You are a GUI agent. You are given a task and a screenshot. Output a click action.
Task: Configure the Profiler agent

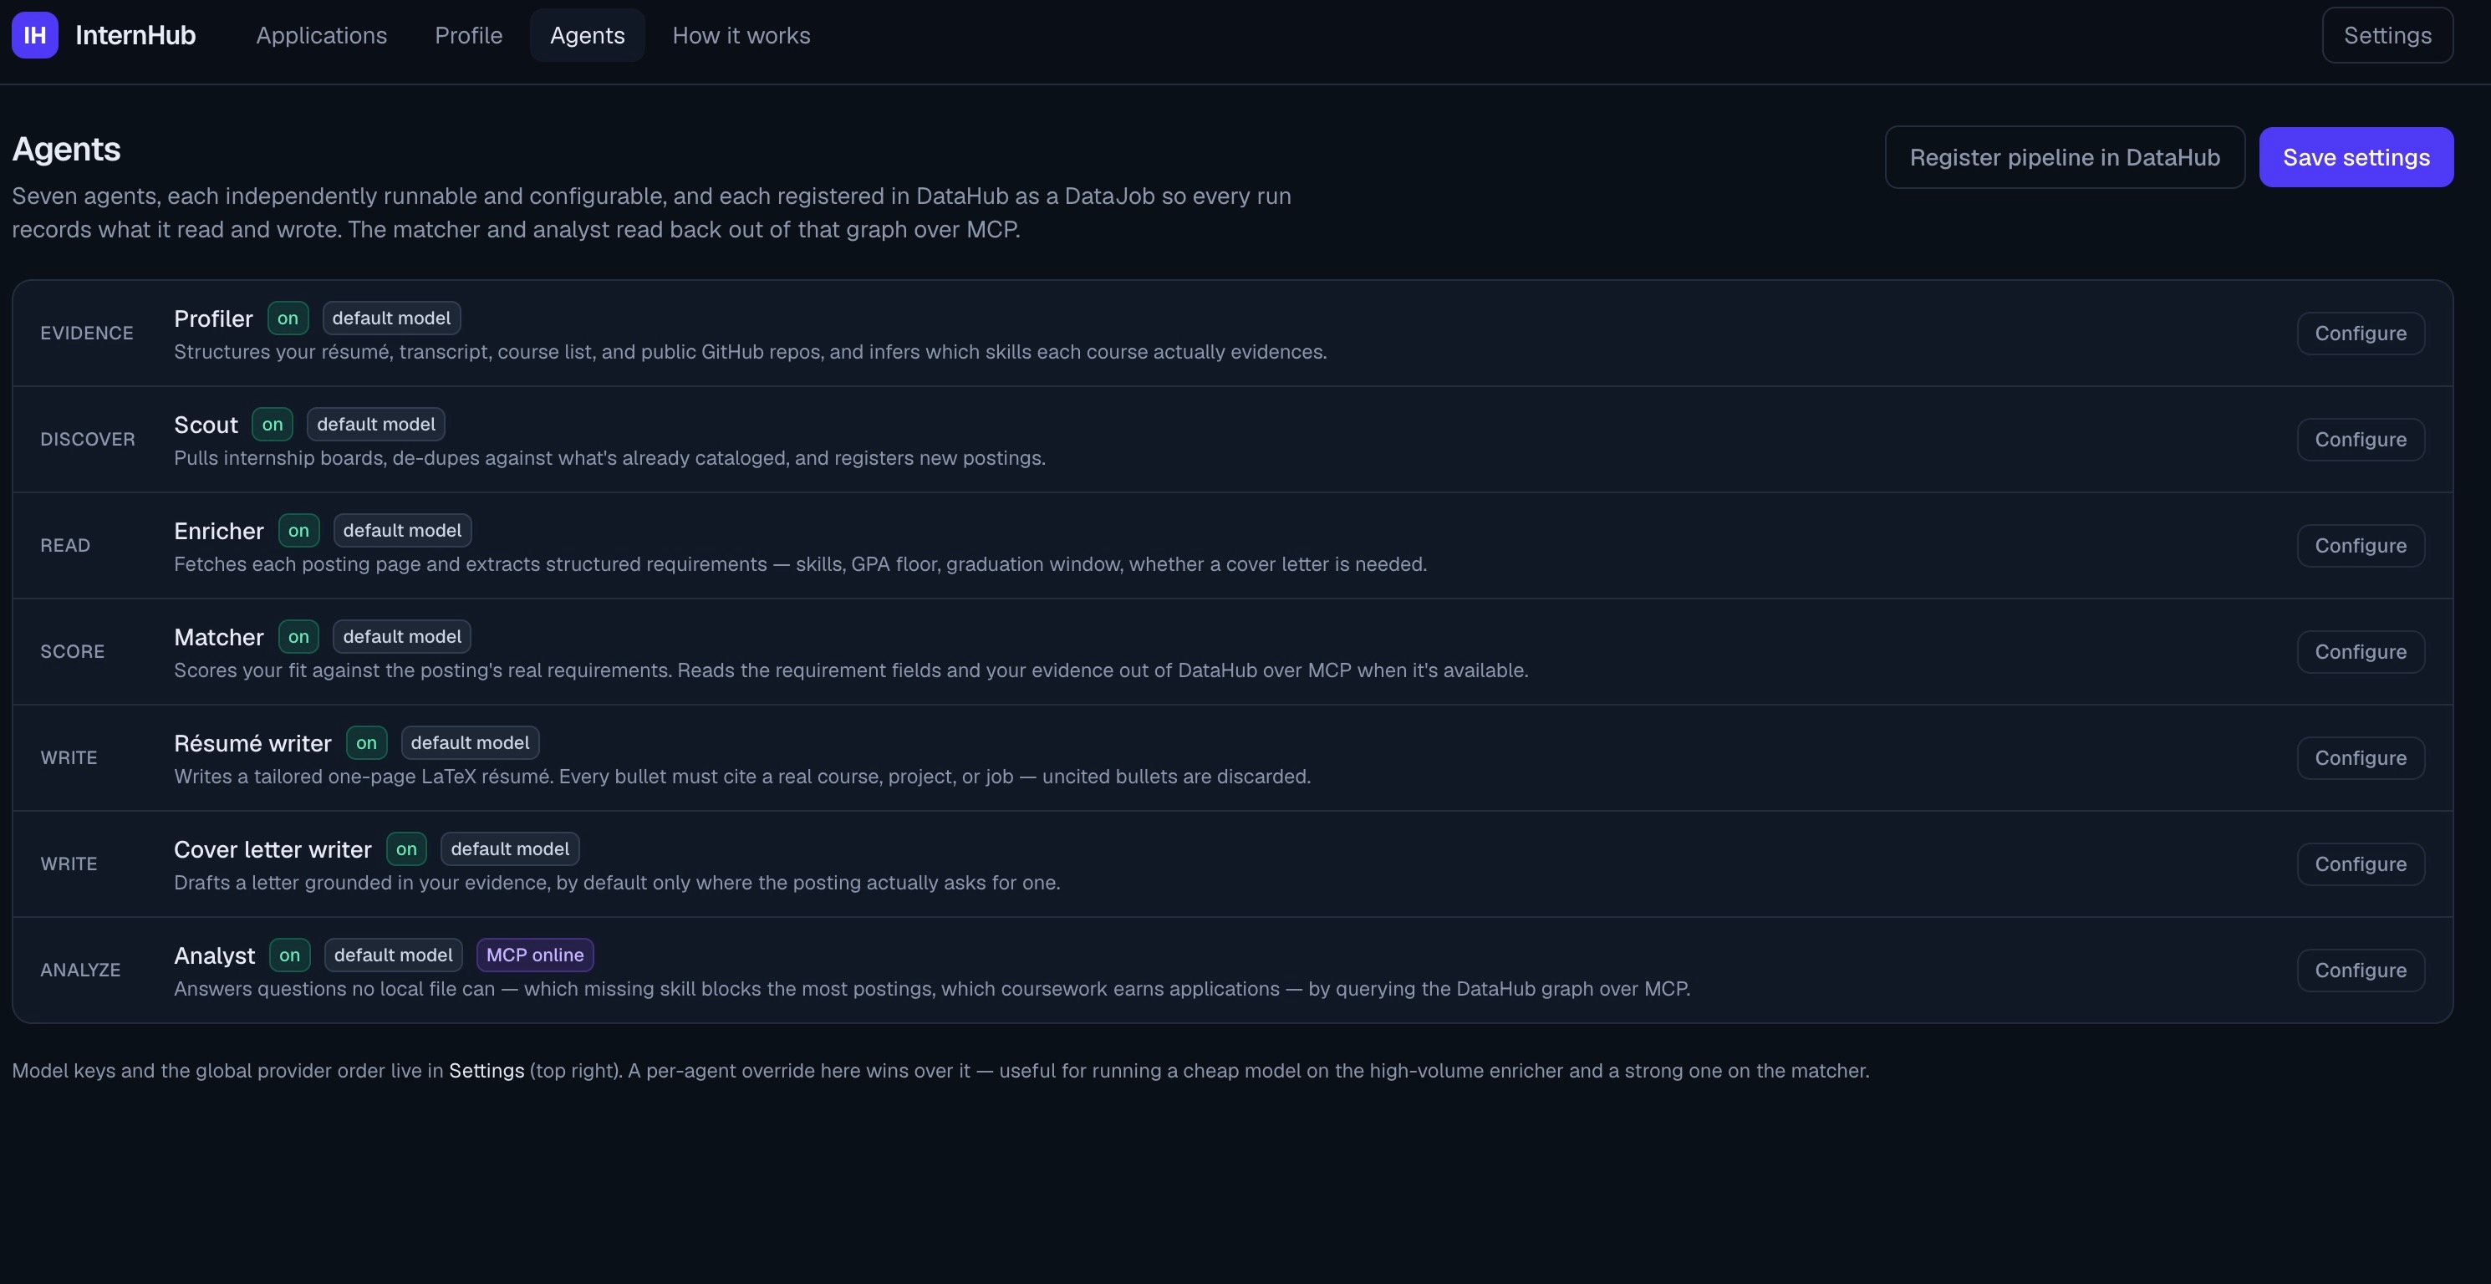pos(2361,334)
